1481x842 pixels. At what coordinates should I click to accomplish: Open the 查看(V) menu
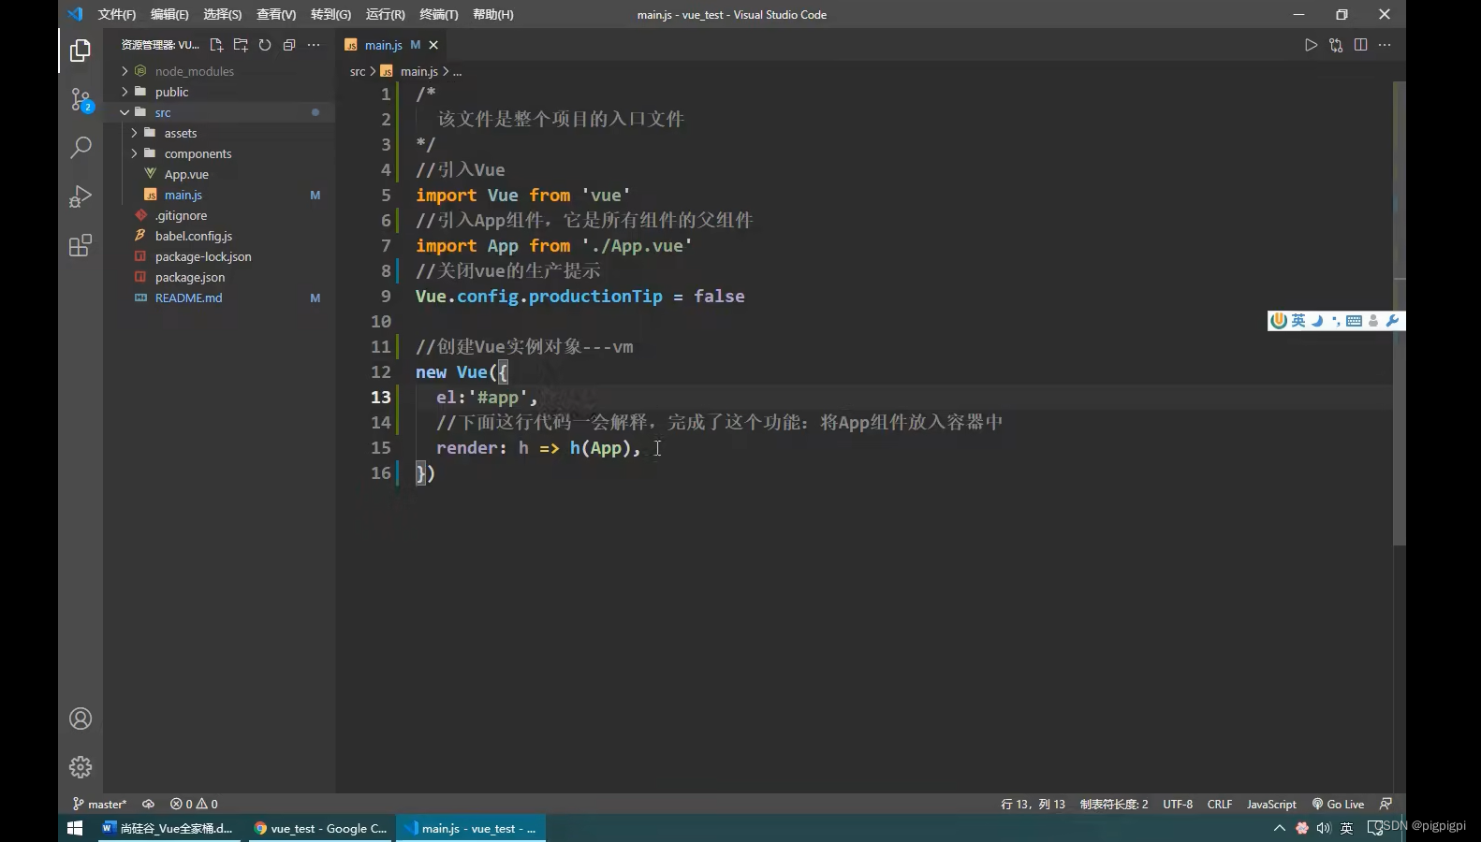coord(276,14)
